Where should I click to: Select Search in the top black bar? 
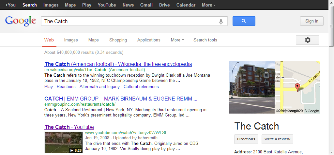point(30,5)
